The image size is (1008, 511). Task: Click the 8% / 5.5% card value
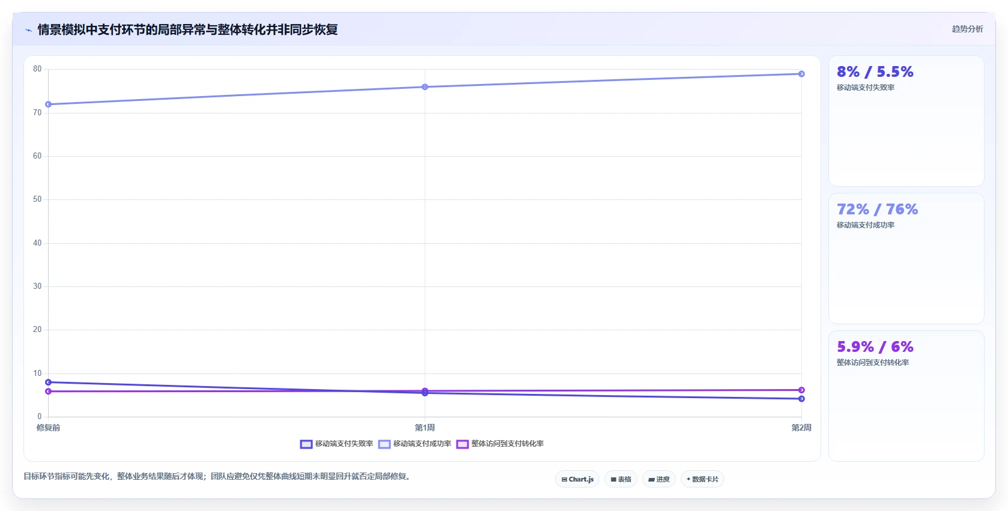click(875, 72)
